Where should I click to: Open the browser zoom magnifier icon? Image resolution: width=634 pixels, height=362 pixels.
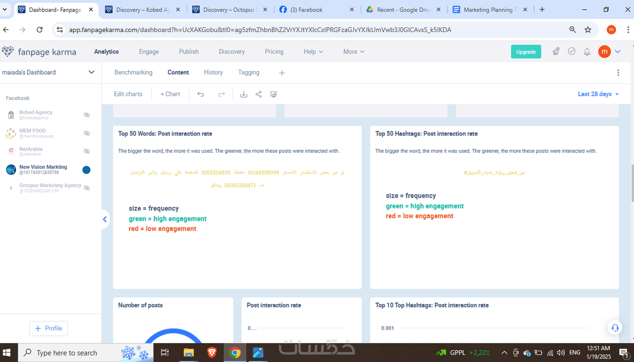572,30
